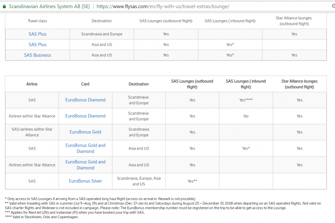Click the Scandinavian Airlines System AB certificate label
Screen dimensions: 335x223
[48, 6]
